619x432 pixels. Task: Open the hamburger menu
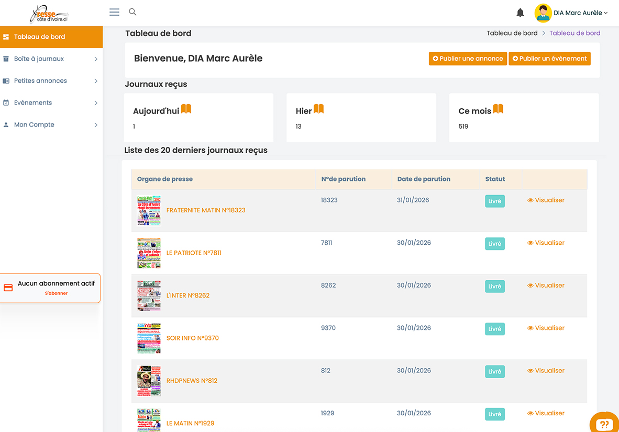pos(114,12)
